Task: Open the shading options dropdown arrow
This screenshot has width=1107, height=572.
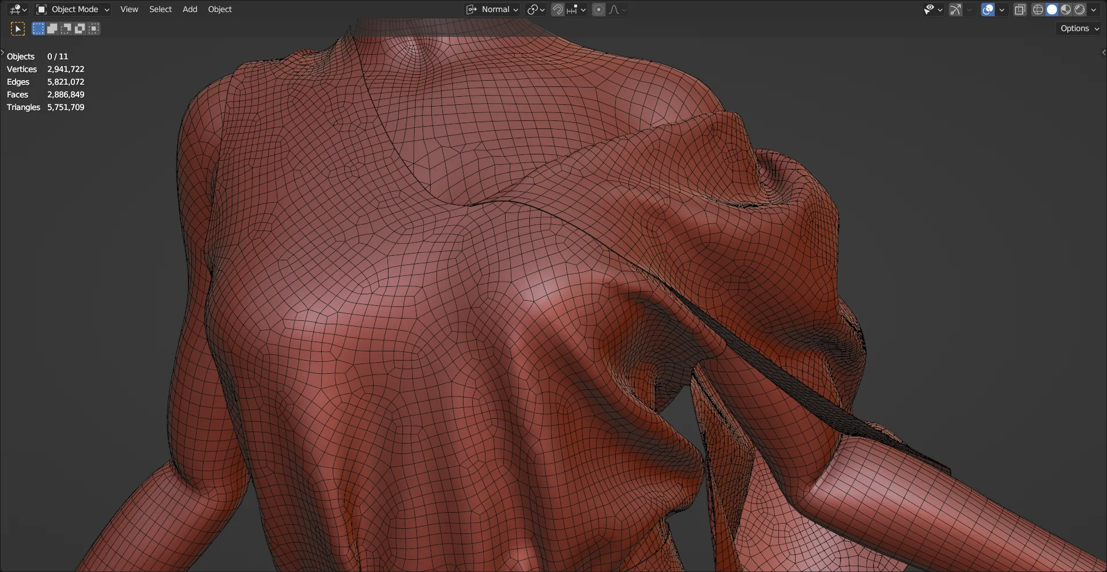Action: pyautogui.click(x=1094, y=9)
